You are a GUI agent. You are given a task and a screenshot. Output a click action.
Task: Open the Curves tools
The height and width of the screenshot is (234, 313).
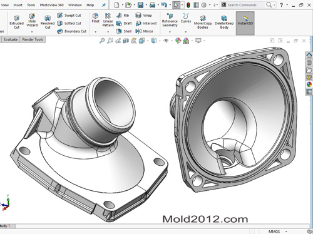[186, 18]
